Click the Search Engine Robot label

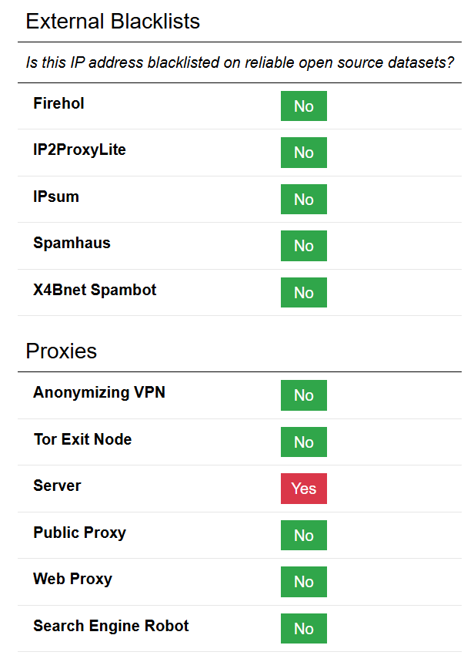pos(111,626)
